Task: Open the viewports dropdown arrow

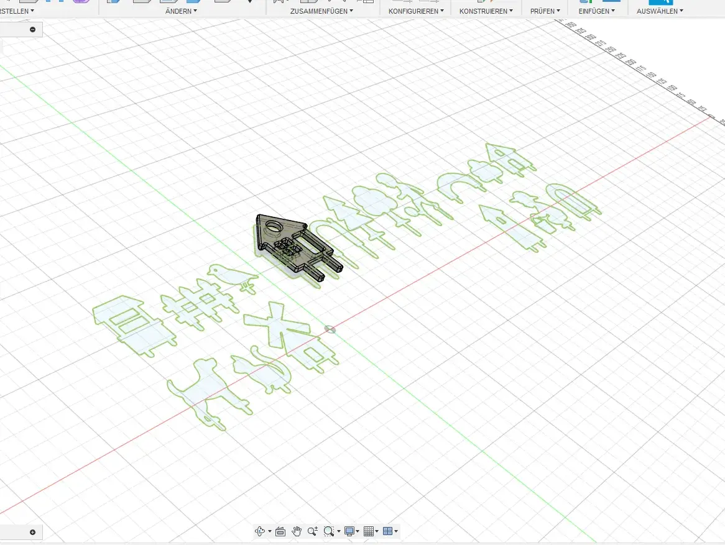Action: coord(396,531)
